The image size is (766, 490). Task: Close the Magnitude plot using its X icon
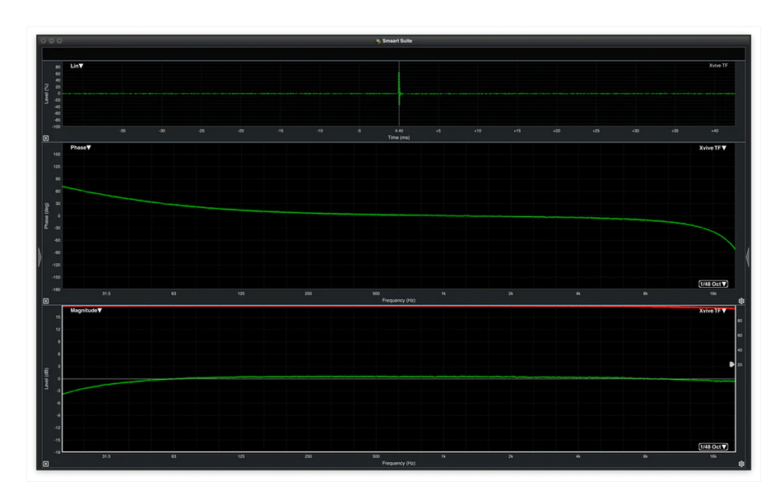coord(46,464)
